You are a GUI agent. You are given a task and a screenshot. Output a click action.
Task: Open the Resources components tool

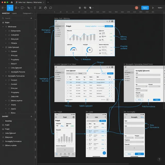click(40, 8)
